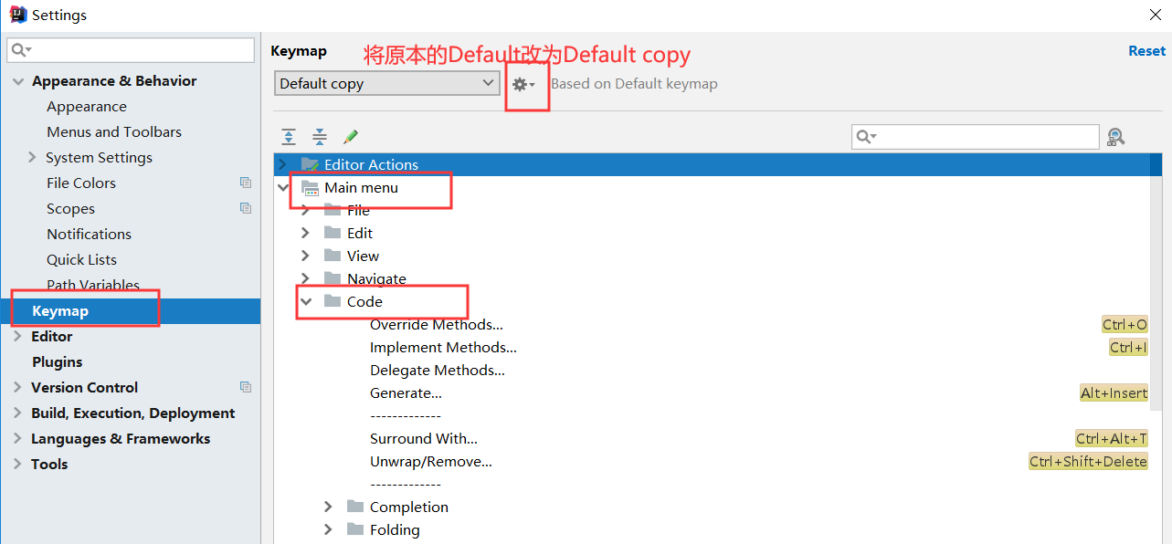Click the pencil Edit Shortcut icon
Image resolution: width=1172 pixels, height=544 pixels.
[x=351, y=137]
